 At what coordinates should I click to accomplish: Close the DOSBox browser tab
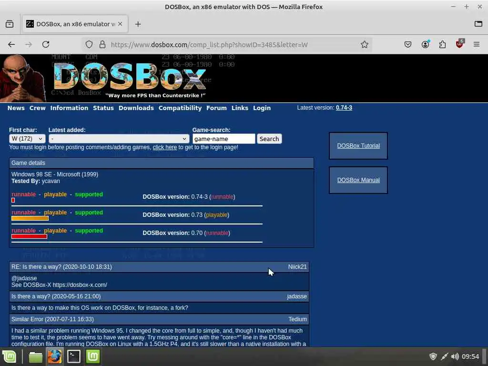point(120,24)
